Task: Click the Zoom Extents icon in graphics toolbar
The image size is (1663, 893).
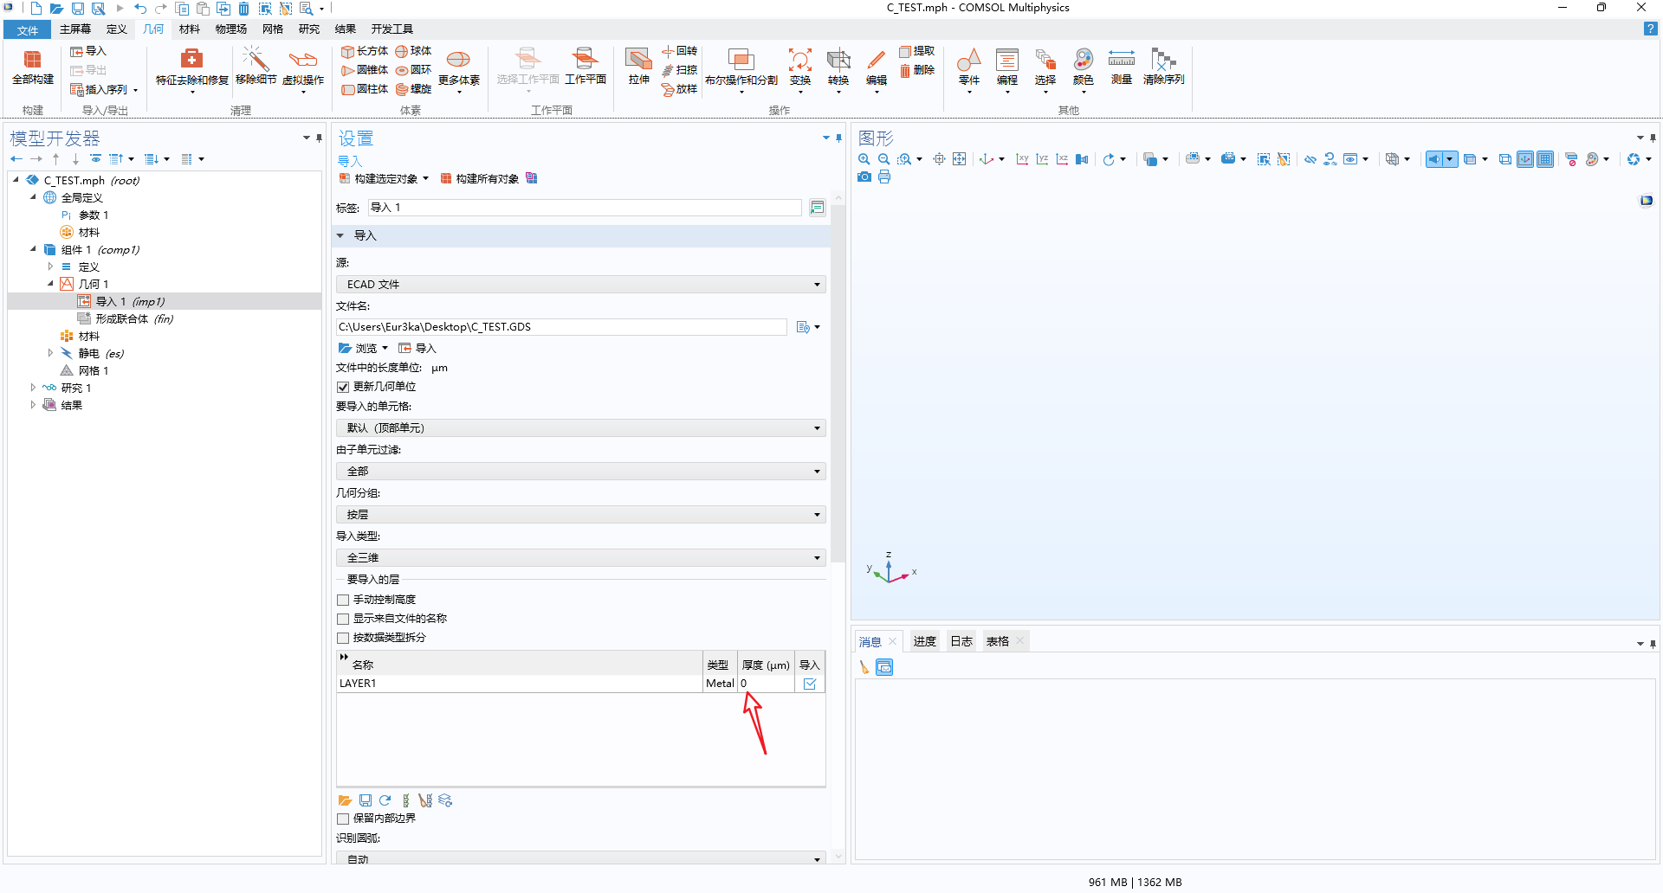Action: click(x=959, y=159)
